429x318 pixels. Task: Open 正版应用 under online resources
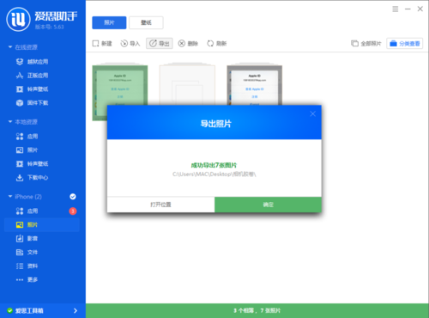pyautogui.click(x=32, y=76)
